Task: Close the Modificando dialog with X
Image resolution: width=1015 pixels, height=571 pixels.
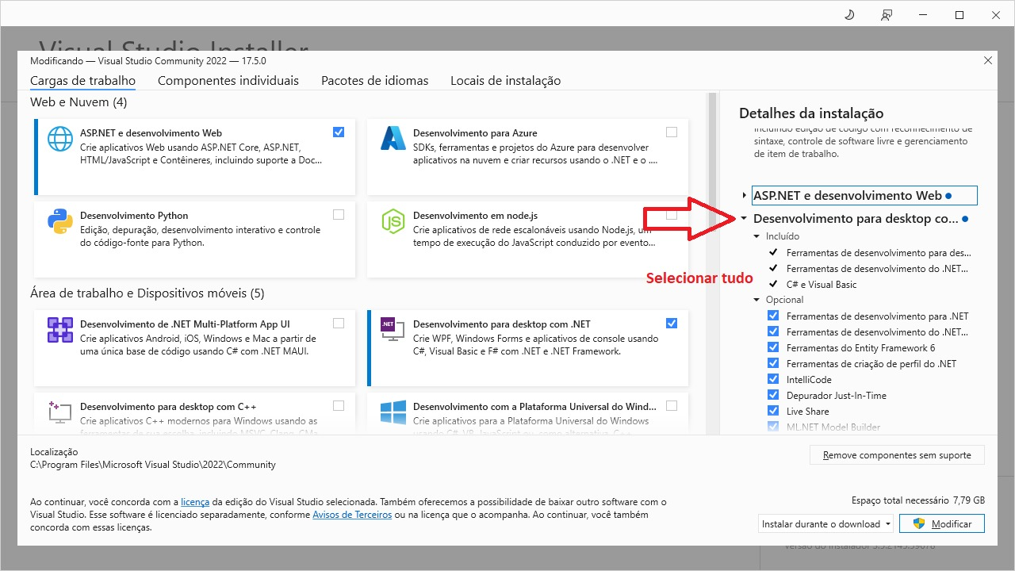Action: click(x=987, y=60)
